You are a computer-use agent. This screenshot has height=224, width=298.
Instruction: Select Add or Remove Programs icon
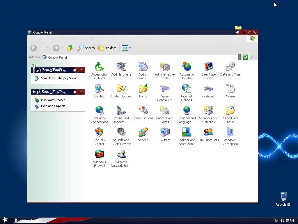coord(143,71)
